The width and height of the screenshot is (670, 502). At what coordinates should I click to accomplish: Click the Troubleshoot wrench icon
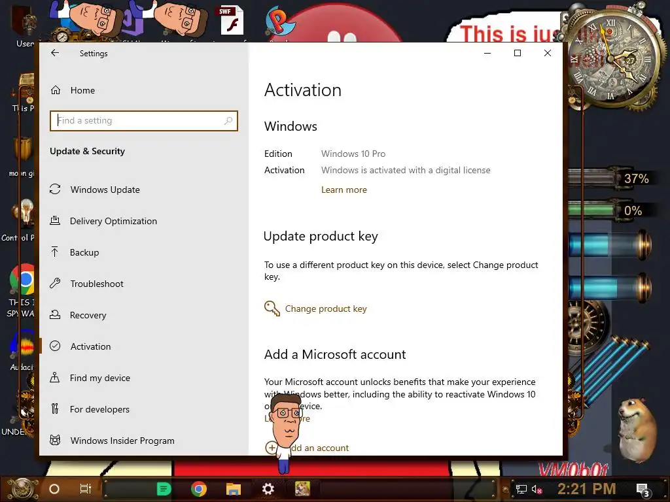[55, 283]
